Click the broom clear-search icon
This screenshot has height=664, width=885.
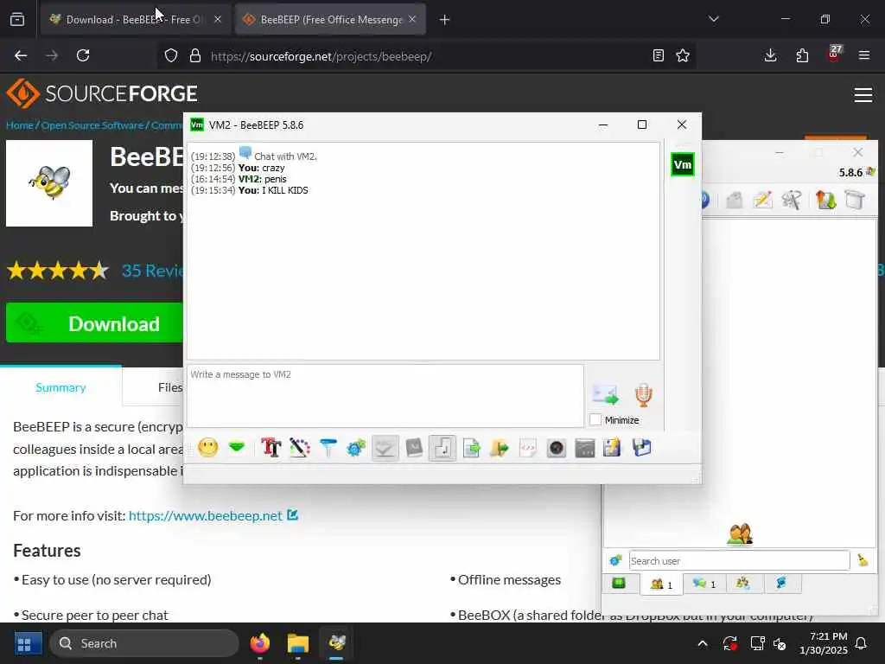click(x=863, y=560)
